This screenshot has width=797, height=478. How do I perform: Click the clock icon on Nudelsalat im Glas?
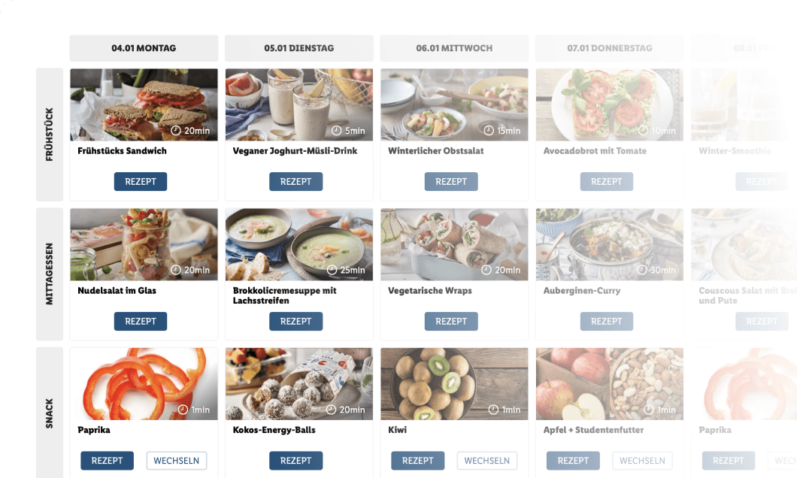176,270
